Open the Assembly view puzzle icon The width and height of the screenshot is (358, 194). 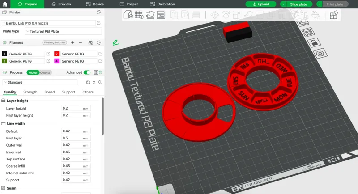coord(334,15)
